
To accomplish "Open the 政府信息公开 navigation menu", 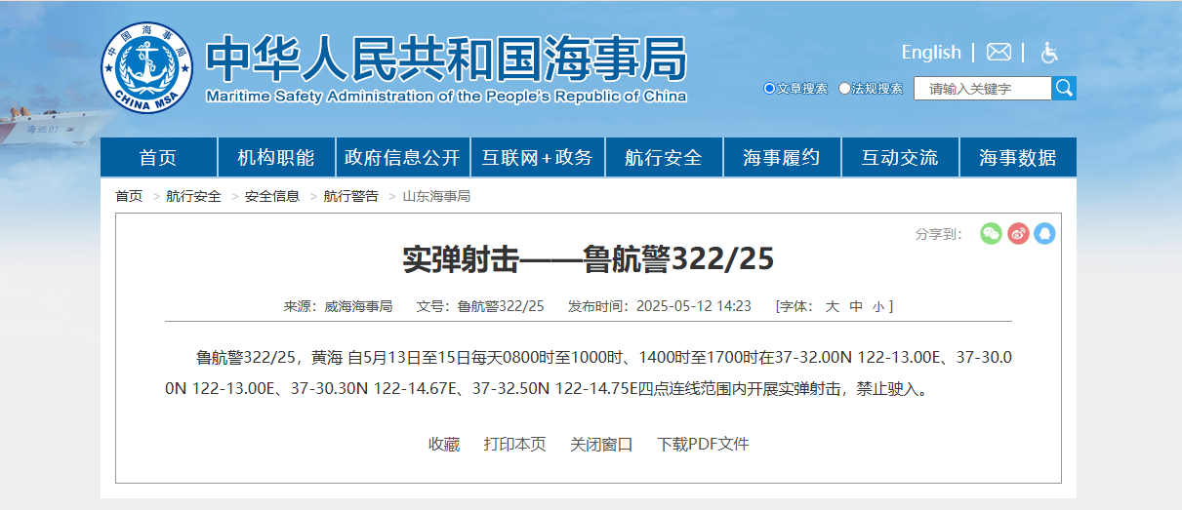I will pyautogui.click(x=402, y=158).
